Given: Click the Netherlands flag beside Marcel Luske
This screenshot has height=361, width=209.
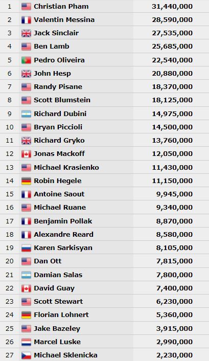Looking at the screenshot, I should tap(26, 342).
